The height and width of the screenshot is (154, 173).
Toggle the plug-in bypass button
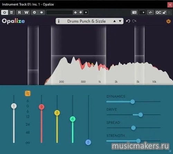click(x=11, y=12)
